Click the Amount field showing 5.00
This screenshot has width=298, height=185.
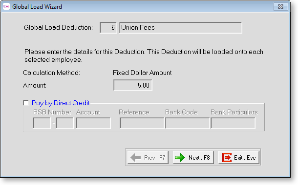coord(133,85)
